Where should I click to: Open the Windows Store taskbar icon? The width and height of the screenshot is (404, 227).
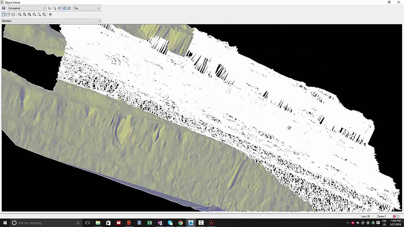point(108,223)
